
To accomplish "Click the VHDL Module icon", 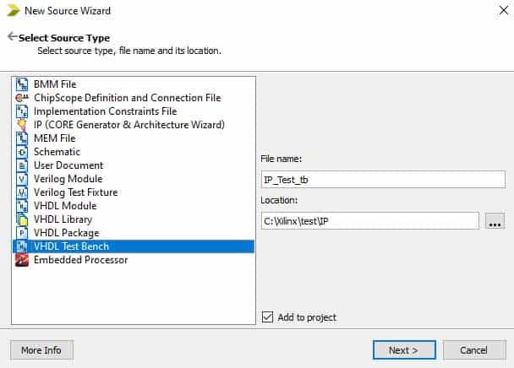I will tap(22, 206).
